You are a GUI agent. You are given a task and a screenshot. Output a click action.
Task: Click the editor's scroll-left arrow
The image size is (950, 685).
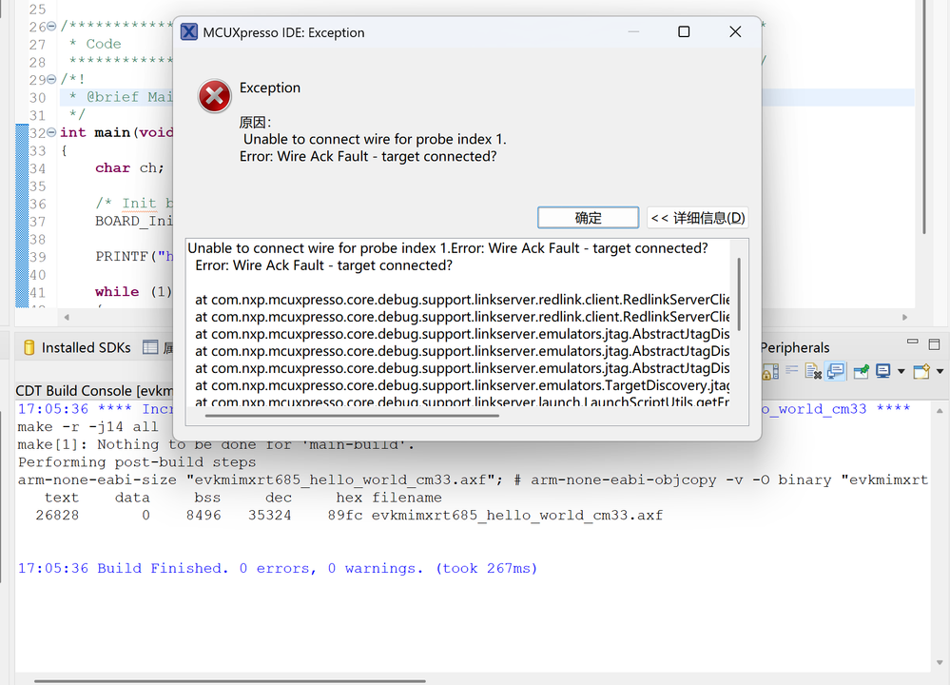(x=67, y=317)
